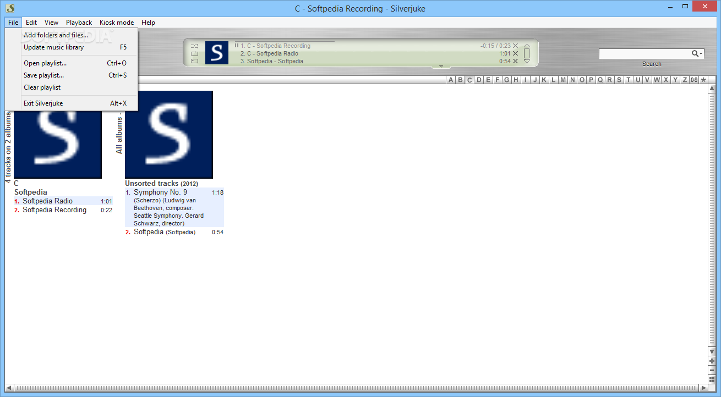The width and height of the screenshot is (721, 397).
Task: Select the playing track '1. C - Softpedia Recording'
Action: tap(275, 46)
